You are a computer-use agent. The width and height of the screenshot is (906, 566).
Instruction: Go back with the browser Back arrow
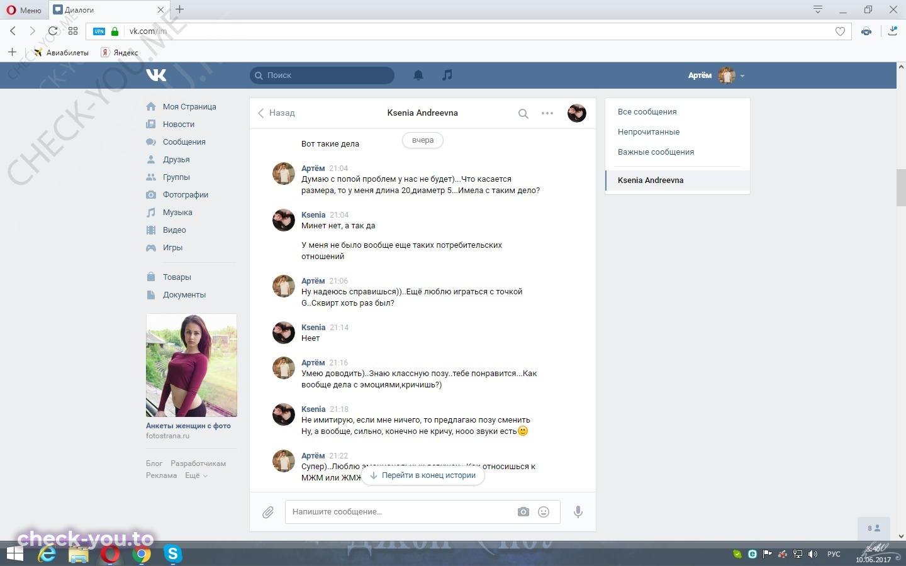(x=13, y=31)
